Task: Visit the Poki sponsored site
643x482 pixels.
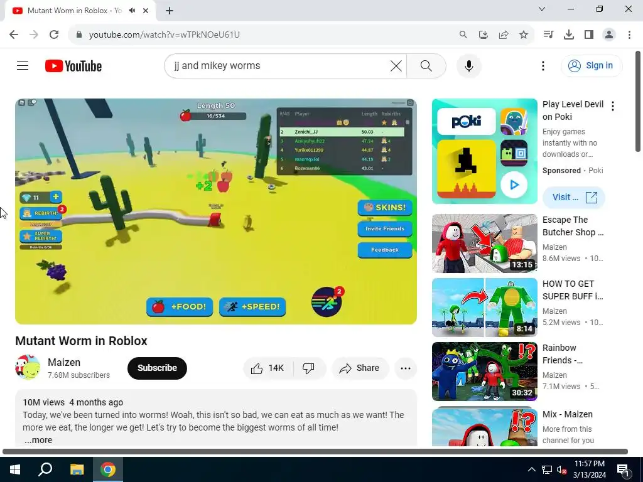Action: click(574, 197)
